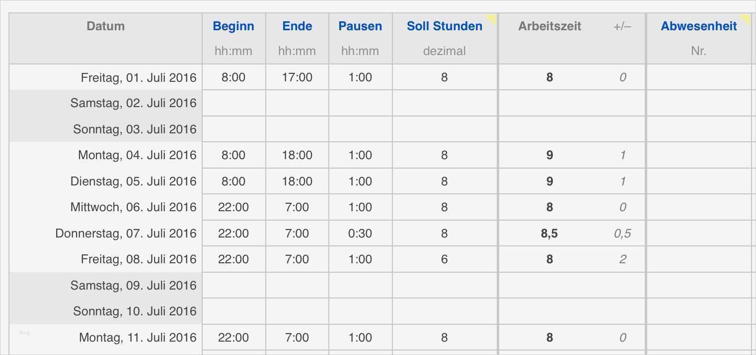Edit Beginn time for Freitag, 01. Juli
Viewport: 756px width, 355px height.
(x=233, y=77)
